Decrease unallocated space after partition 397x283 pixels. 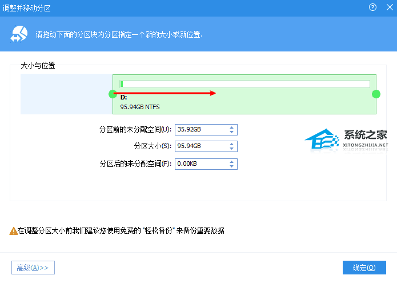[x=231, y=166]
